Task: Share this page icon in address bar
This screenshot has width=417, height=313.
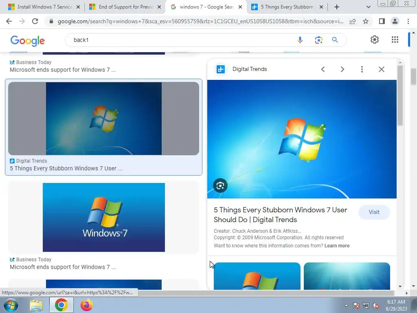Action: point(353,21)
